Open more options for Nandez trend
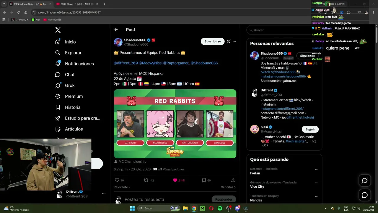The width and height of the screenshot is (378, 213). (x=317, y=196)
